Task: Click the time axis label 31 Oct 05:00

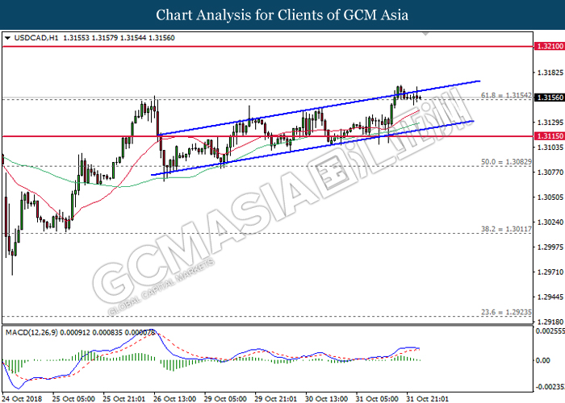Action: [377, 399]
